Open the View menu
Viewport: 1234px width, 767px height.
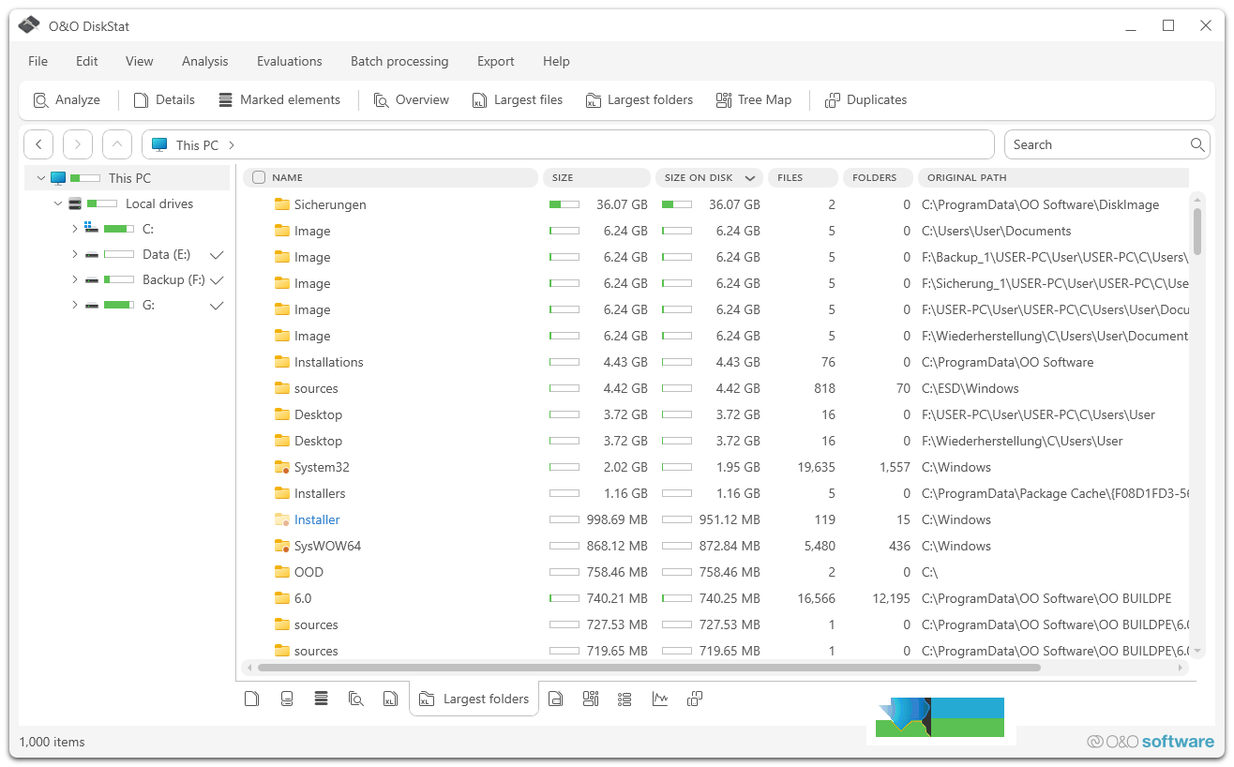[140, 61]
